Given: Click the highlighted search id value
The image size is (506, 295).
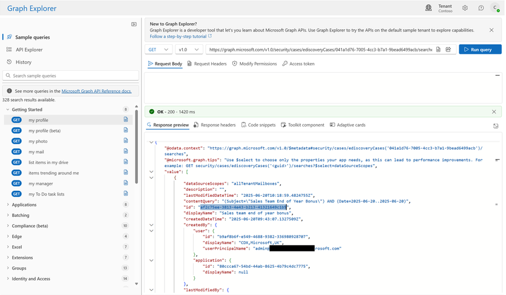Looking at the screenshot, I should click(x=243, y=207).
